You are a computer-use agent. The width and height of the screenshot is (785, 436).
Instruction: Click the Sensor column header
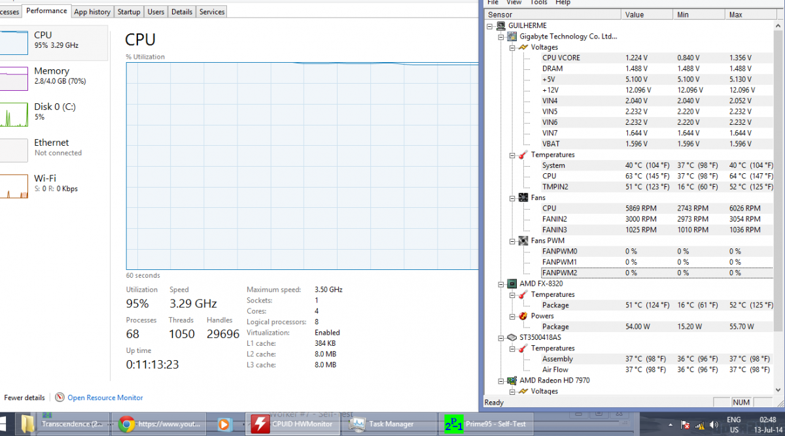click(553, 14)
